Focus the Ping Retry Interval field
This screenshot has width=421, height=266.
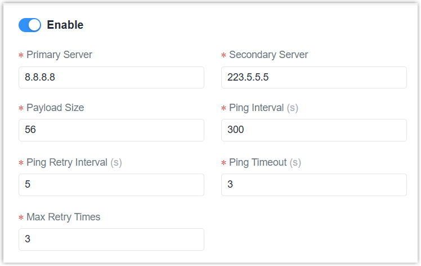click(x=111, y=185)
